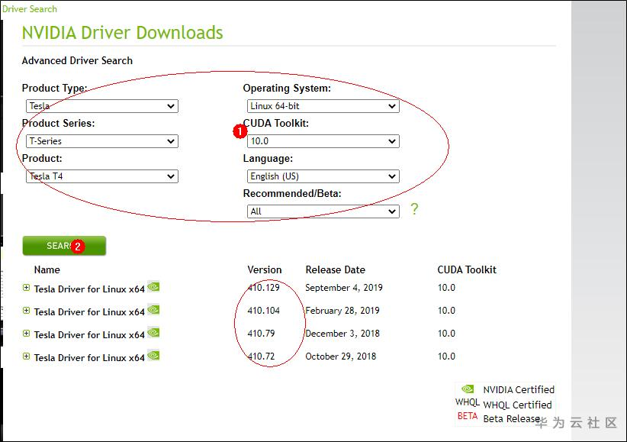Open Tesla Driver for Linux x64 dated December 3, 2018
The width and height of the screenshot is (627, 442).
[89, 334]
